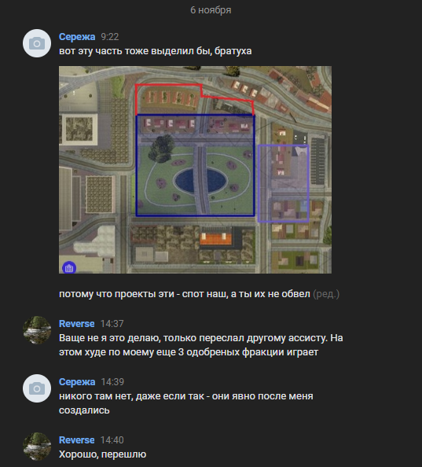Open Сережа's profile from the 9:22 message name
Image resolution: width=422 pixels, height=467 pixels.
(77, 37)
